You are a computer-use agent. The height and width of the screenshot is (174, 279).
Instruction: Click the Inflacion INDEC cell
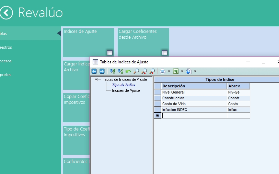coord(194,110)
